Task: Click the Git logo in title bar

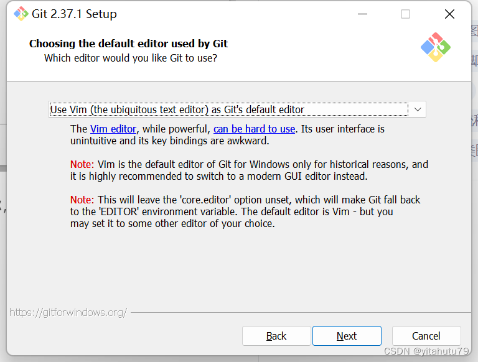Action: [x=21, y=14]
